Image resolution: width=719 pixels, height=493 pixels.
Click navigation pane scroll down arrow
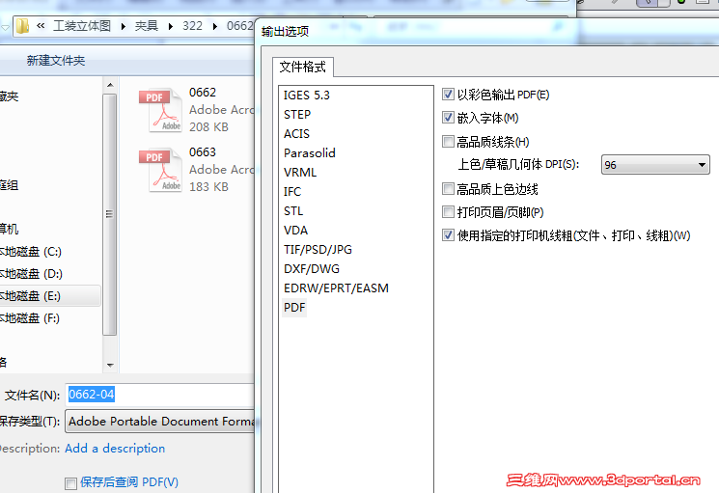point(110,366)
